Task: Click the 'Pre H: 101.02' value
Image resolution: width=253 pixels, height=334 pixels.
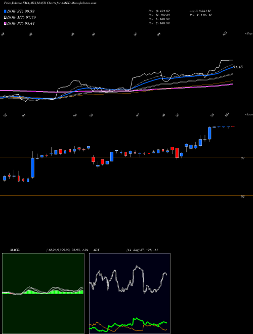Action: 159,15
